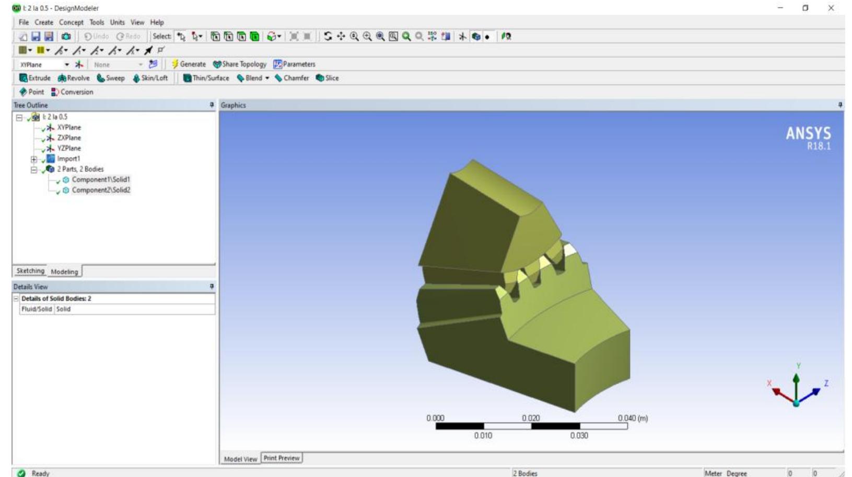Screen dimensions: 852x477
Task: Click the Generate button
Action: pos(189,64)
